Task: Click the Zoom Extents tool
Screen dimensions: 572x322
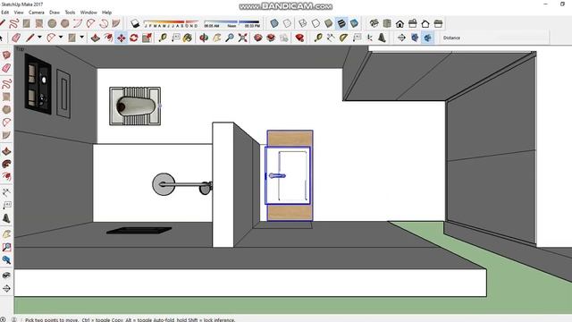Action: pyautogui.click(x=242, y=38)
